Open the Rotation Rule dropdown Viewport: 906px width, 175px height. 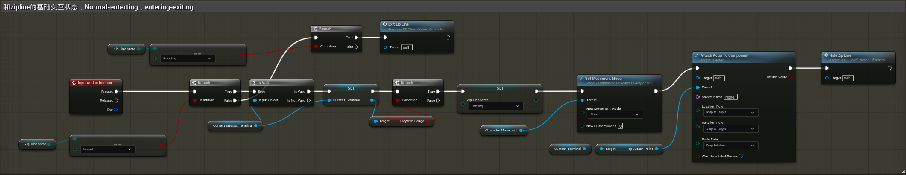[731, 128]
